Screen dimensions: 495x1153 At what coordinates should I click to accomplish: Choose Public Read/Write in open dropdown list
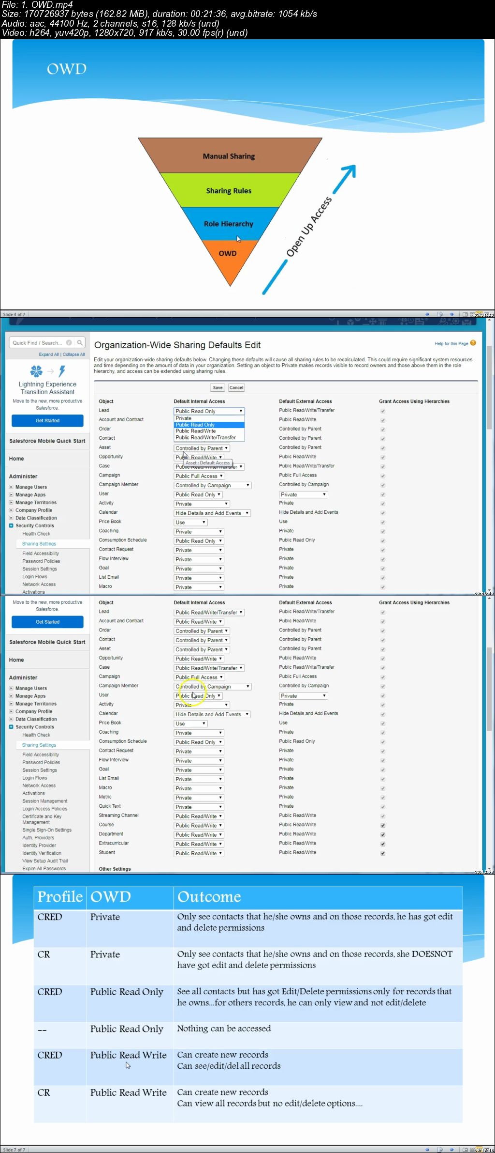[x=209, y=431]
